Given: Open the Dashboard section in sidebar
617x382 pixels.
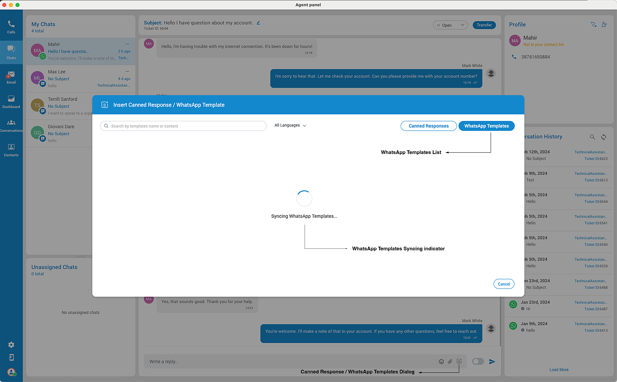Looking at the screenshot, I should tap(11, 102).
